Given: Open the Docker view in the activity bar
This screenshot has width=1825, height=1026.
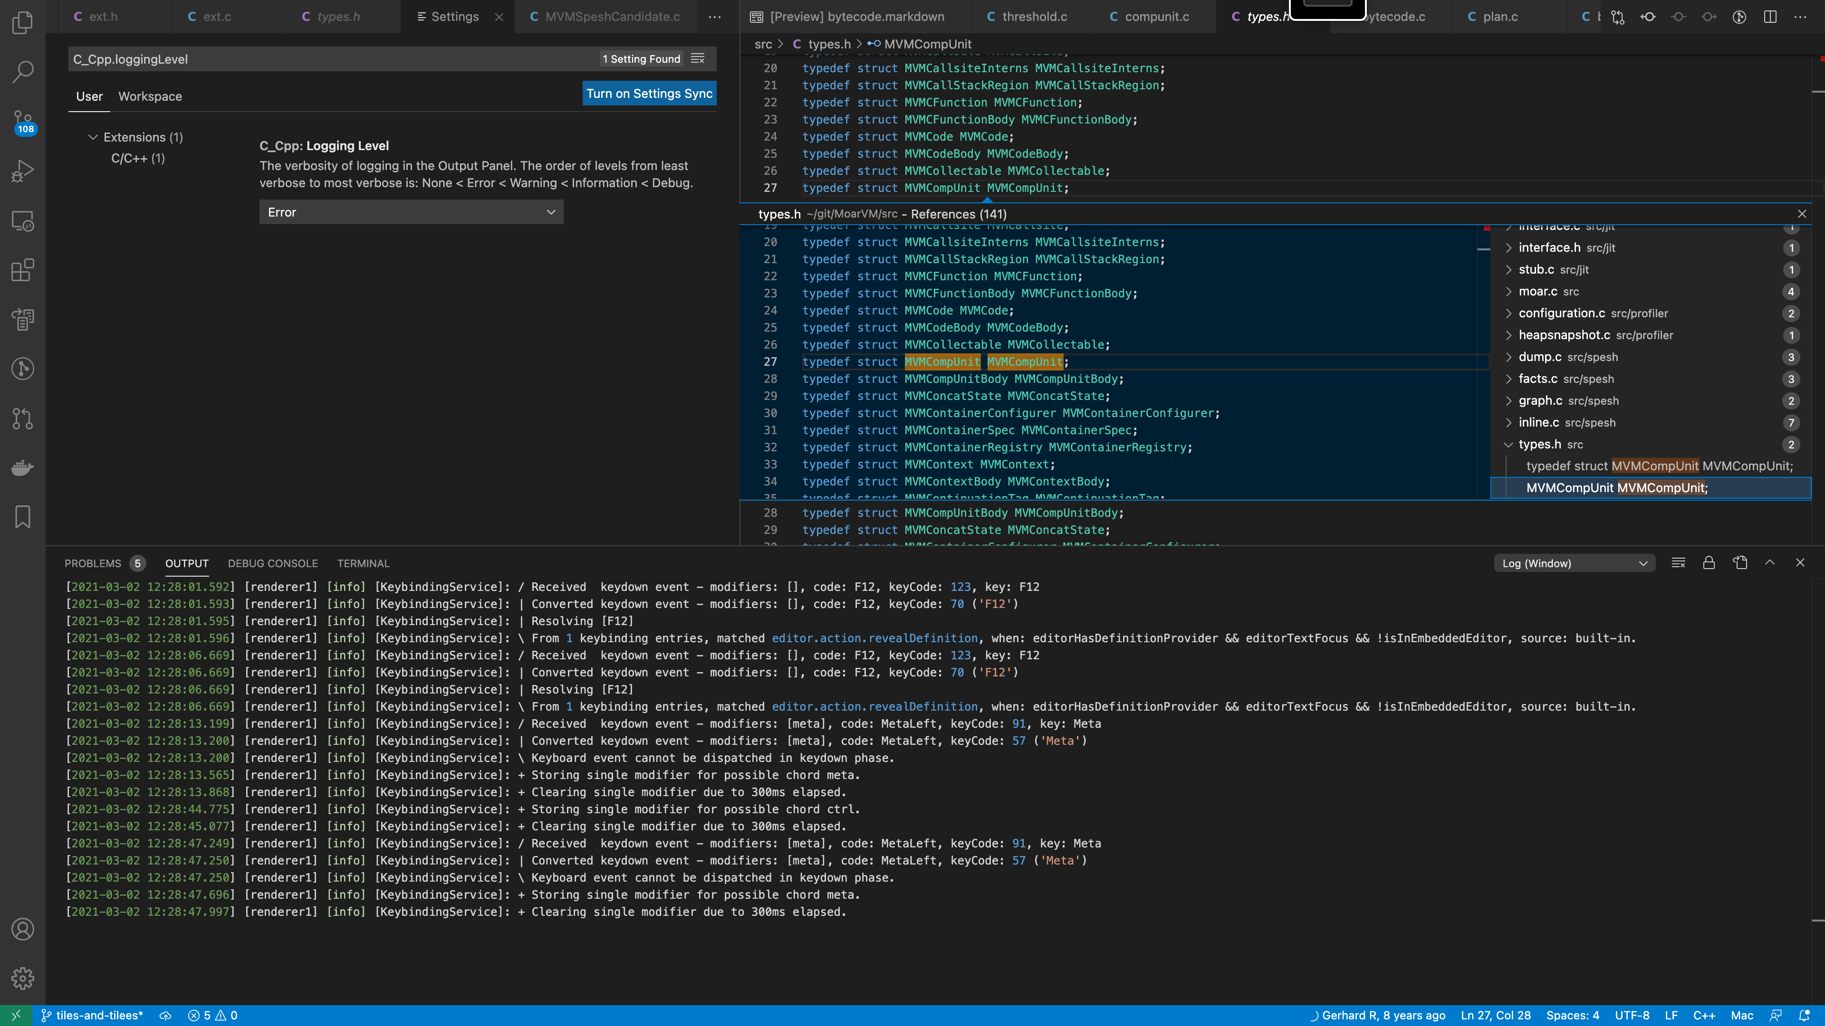Looking at the screenshot, I should point(23,467).
